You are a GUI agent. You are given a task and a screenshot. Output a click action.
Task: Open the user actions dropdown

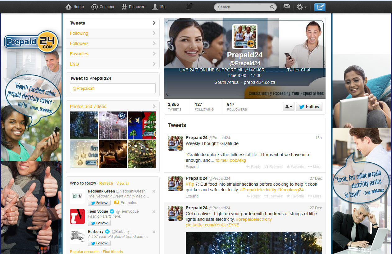[x=288, y=107]
